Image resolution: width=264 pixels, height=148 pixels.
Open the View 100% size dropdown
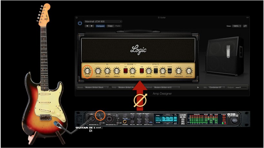[237, 26]
